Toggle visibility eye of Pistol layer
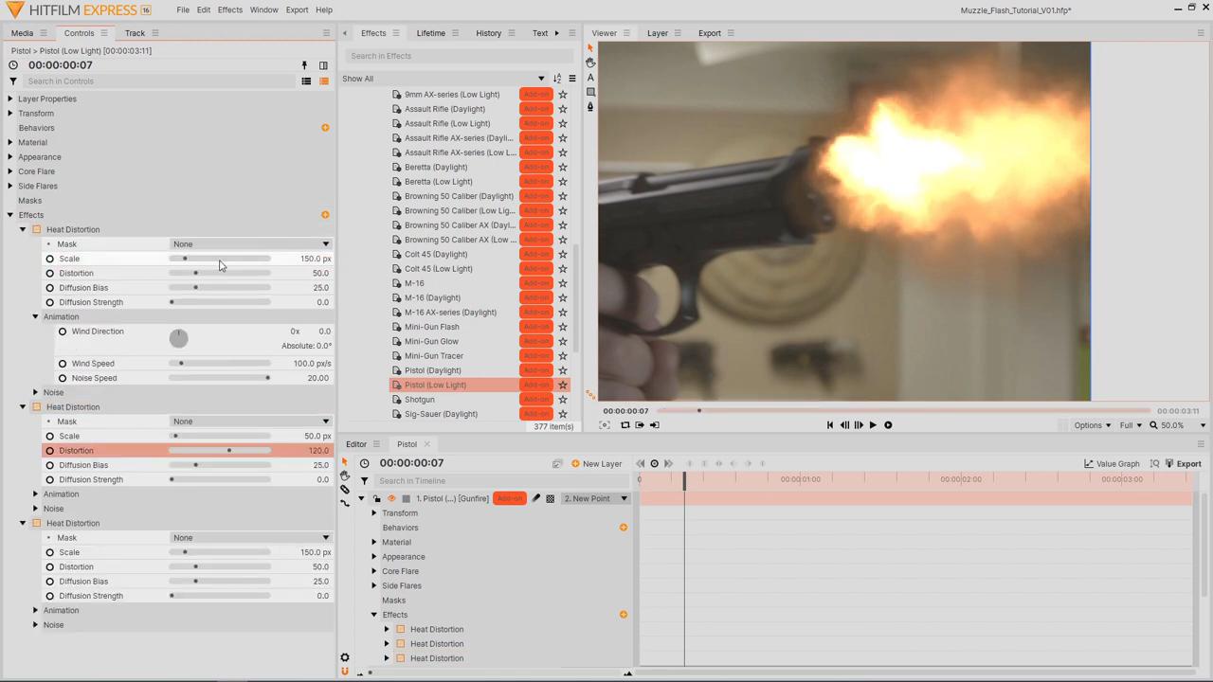The image size is (1213, 682). click(x=391, y=498)
